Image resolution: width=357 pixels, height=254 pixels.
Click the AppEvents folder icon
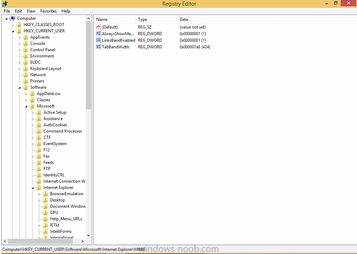click(x=26, y=37)
